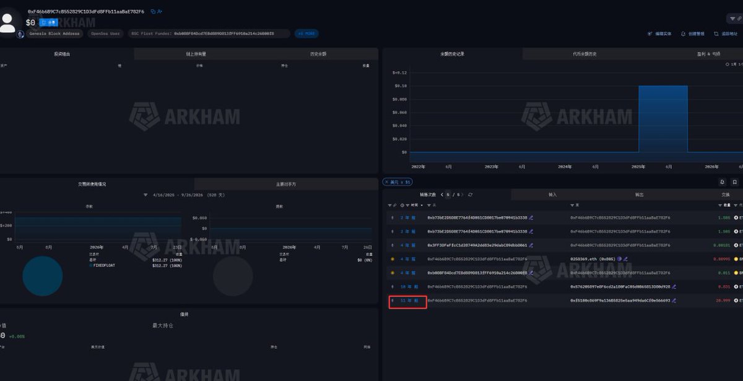Open the filter icon on the 至 column
The image size is (743, 381).
click(571, 205)
